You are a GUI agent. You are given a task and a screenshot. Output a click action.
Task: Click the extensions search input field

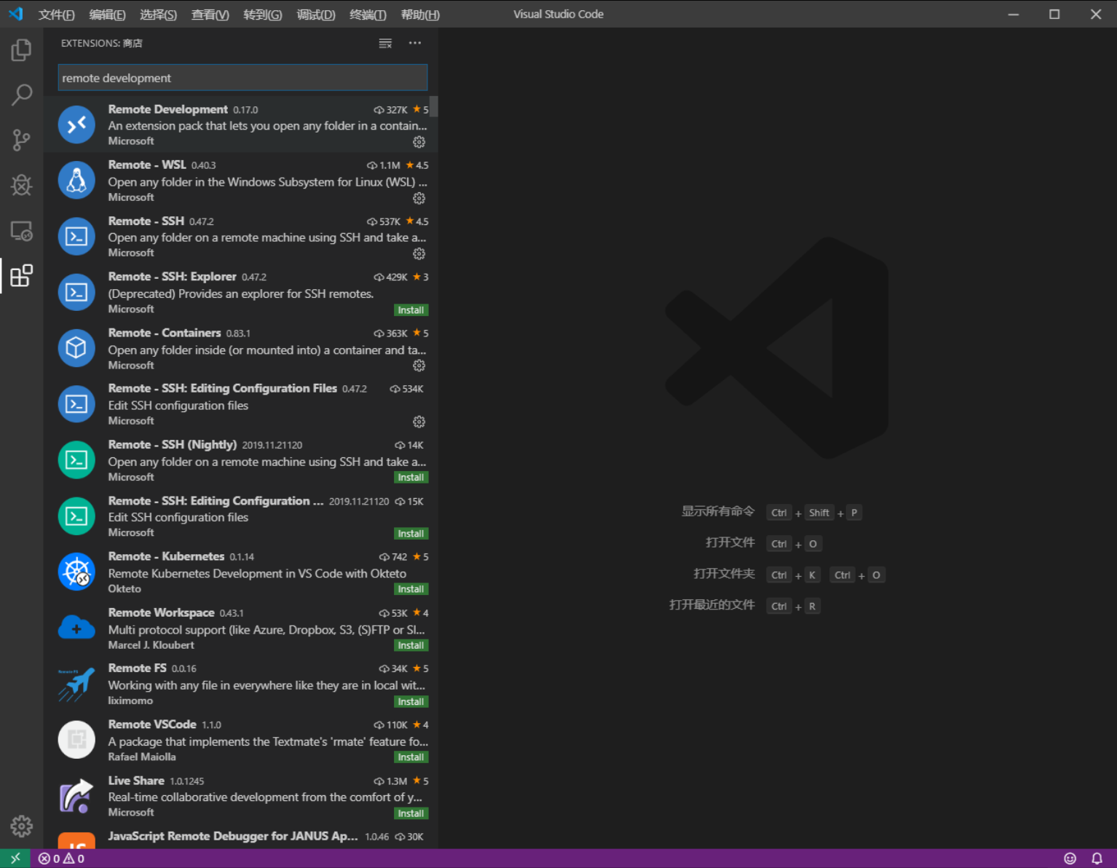coord(242,78)
